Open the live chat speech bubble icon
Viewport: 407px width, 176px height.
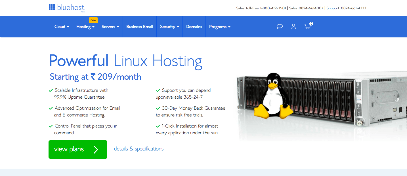tap(280, 27)
